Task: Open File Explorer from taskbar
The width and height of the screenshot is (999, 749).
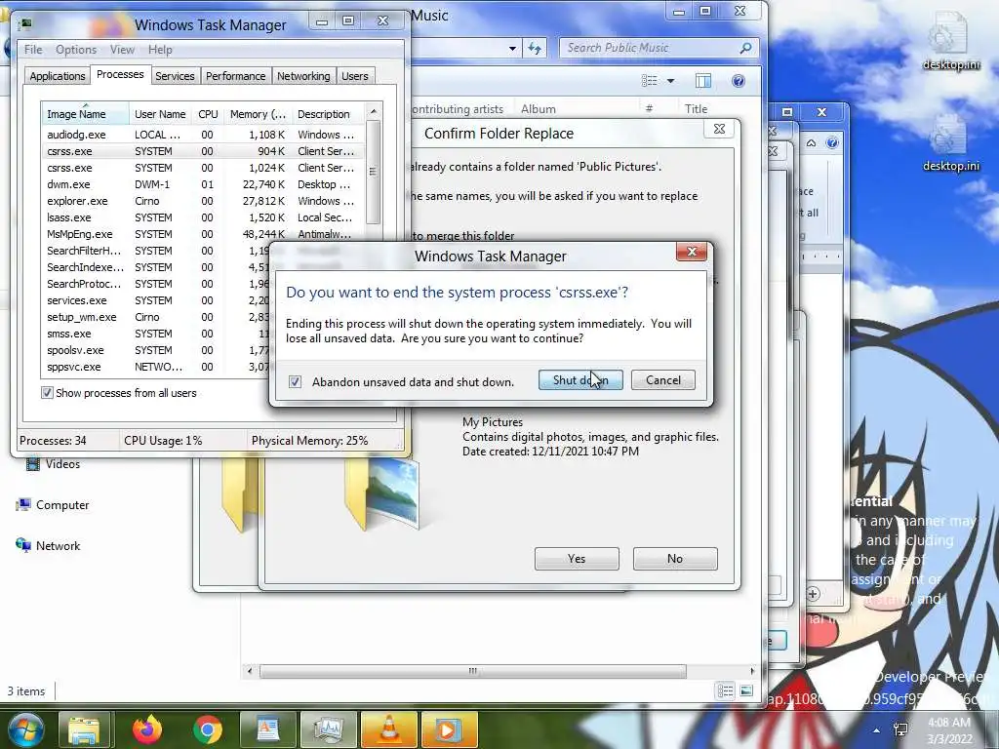Action: pyautogui.click(x=84, y=729)
